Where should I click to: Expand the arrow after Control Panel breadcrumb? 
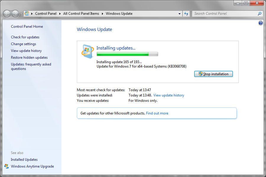[60, 14]
